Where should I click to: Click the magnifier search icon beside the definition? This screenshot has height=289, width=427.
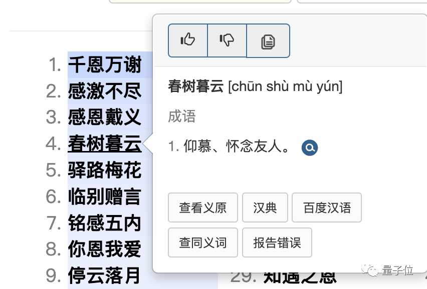309,147
